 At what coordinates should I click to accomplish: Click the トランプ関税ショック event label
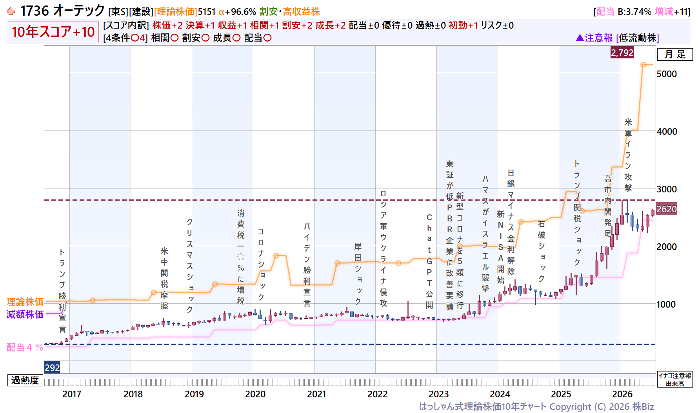click(x=577, y=212)
